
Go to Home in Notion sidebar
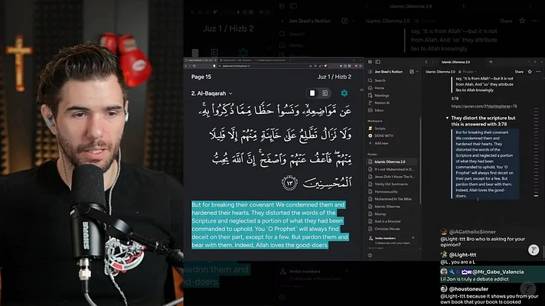(x=393, y=88)
